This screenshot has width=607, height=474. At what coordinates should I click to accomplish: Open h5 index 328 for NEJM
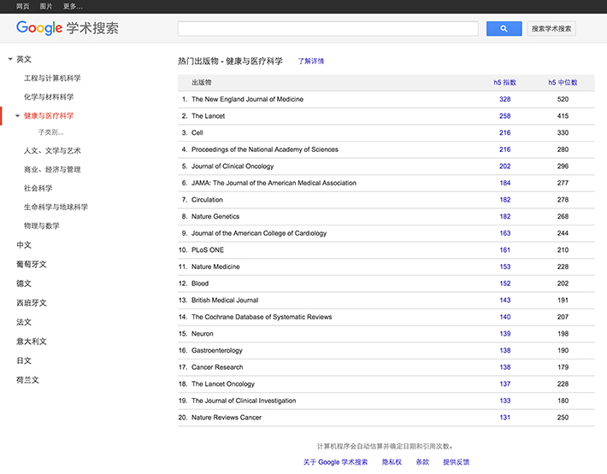[504, 99]
